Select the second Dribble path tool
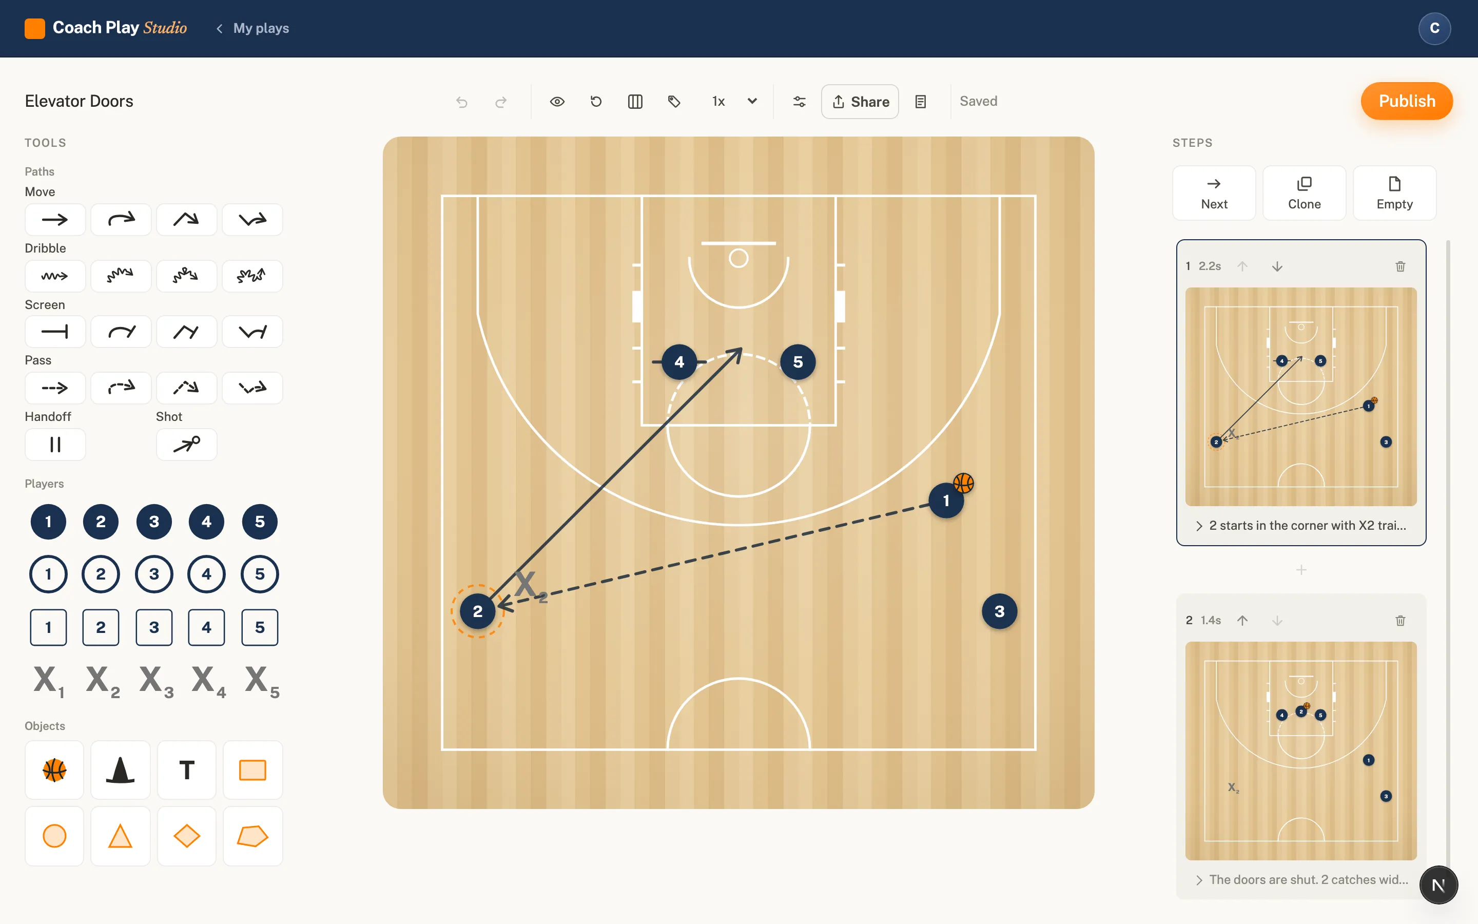Viewport: 1478px width, 924px height. pos(121,276)
